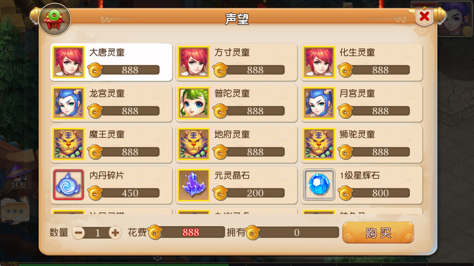This screenshot has width=474, height=266.
Task: Decrease quantity with the minus button
Action: click(79, 233)
